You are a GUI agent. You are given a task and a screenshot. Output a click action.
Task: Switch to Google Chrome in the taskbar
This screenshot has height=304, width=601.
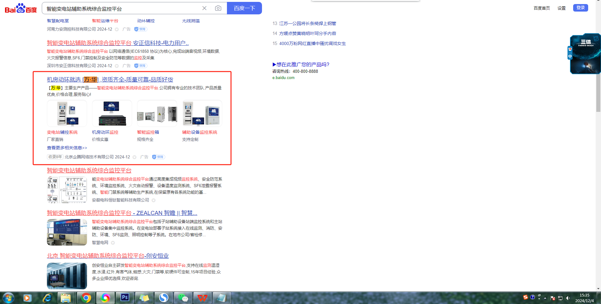click(86, 298)
